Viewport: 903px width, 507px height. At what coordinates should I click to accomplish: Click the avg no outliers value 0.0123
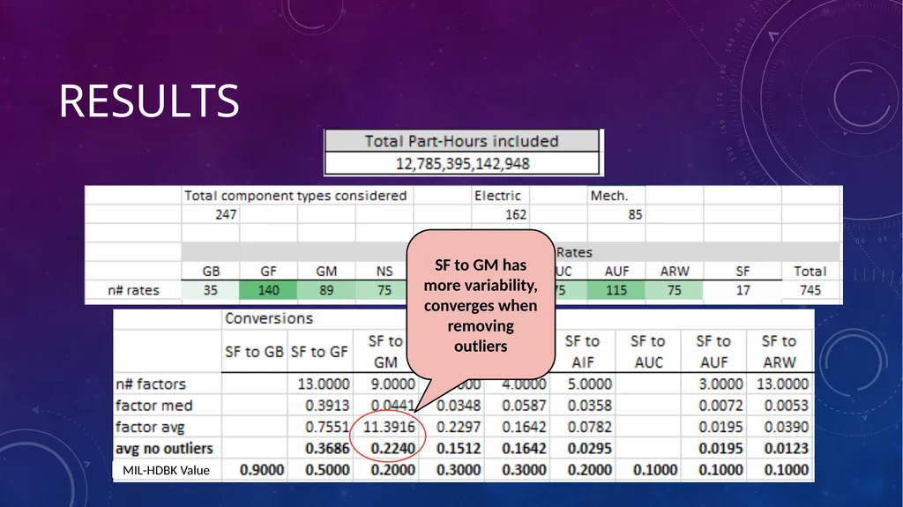(787, 449)
